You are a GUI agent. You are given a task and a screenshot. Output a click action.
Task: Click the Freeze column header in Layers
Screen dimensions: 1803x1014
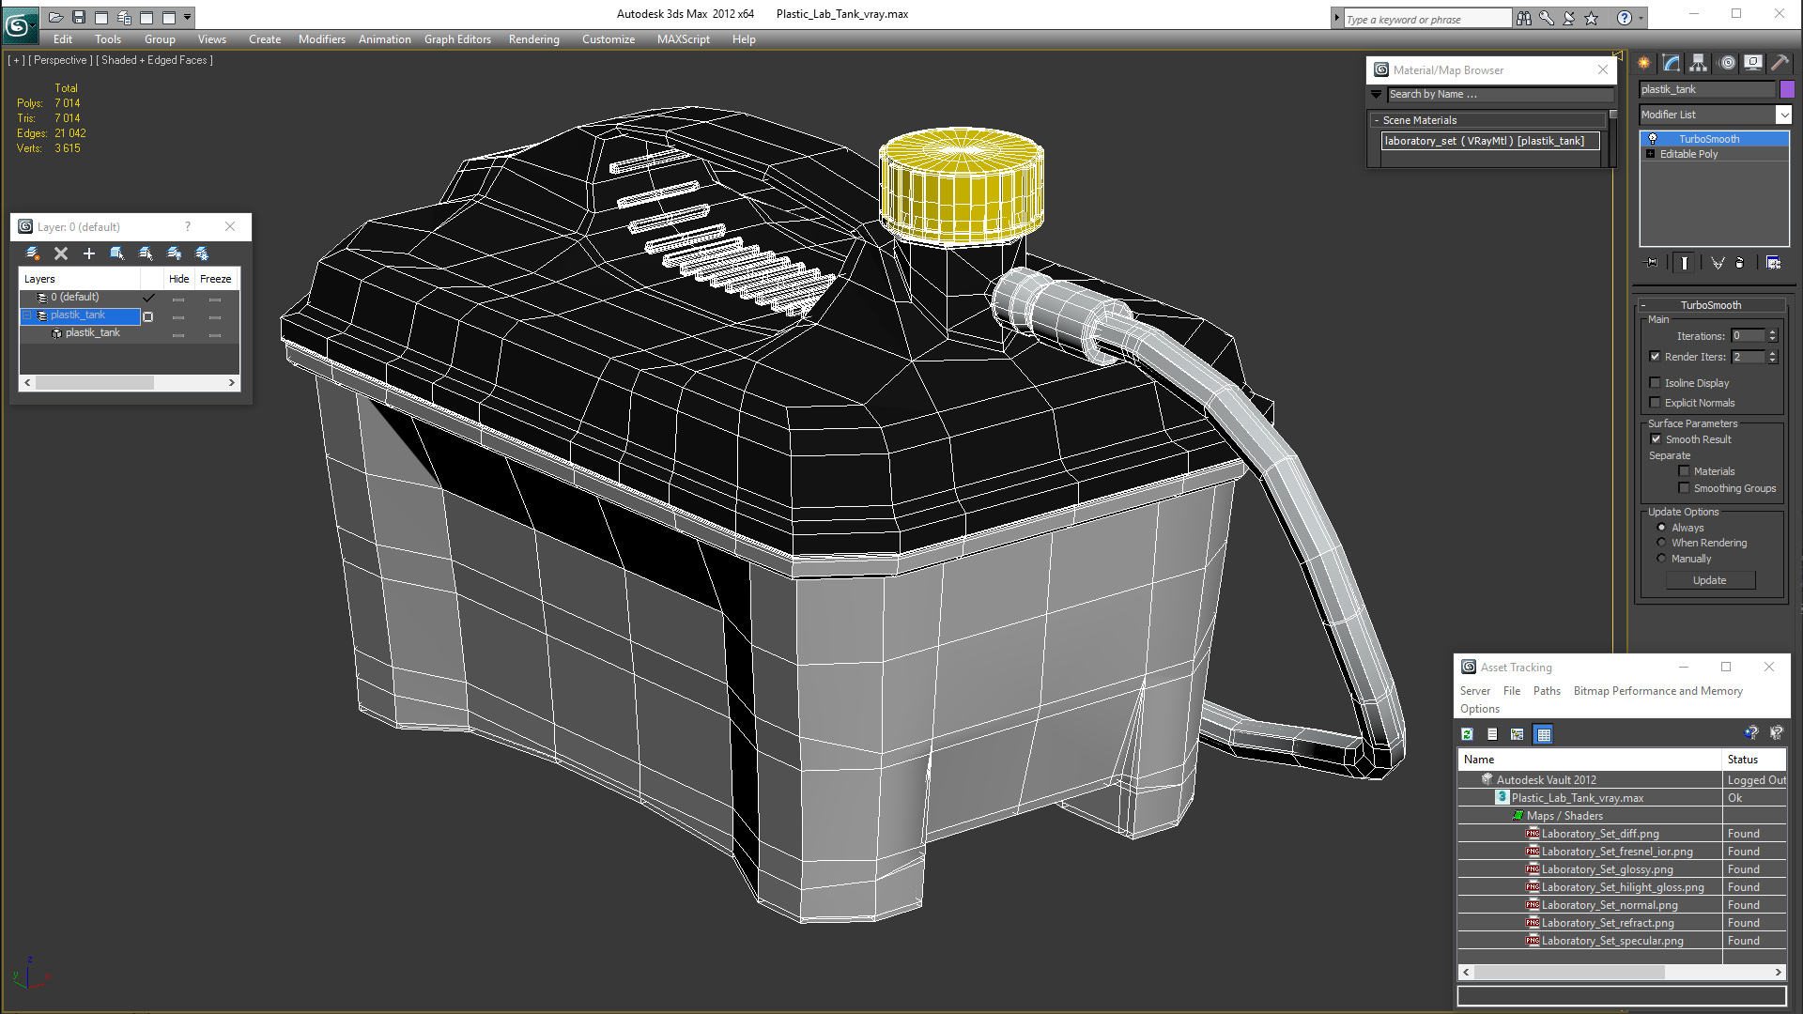tap(216, 279)
